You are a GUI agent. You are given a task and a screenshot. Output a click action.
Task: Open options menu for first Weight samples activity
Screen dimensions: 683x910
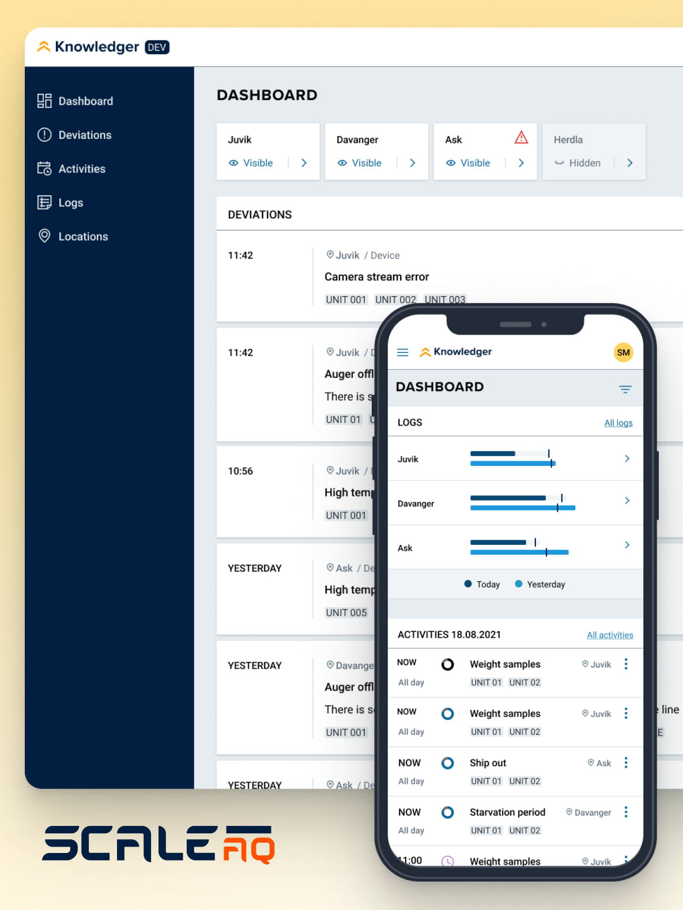click(x=626, y=664)
